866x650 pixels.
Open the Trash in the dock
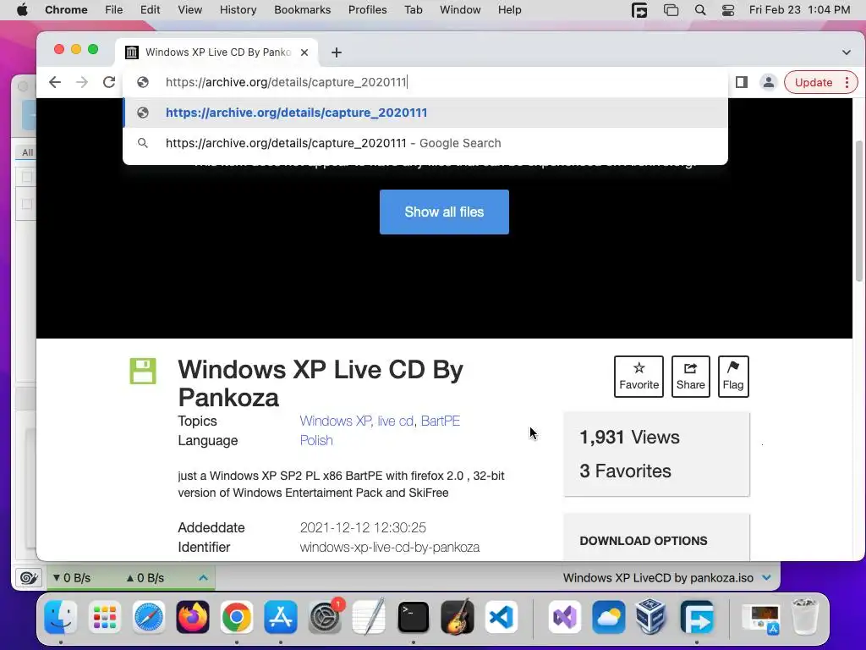coord(804,617)
